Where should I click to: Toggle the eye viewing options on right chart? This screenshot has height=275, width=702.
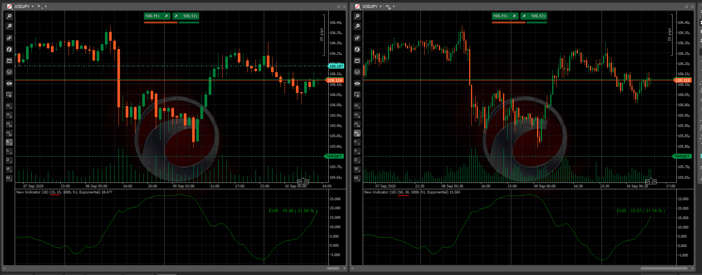point(357,83)
